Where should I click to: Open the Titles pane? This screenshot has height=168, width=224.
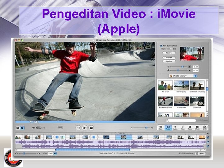click(183, 128)
